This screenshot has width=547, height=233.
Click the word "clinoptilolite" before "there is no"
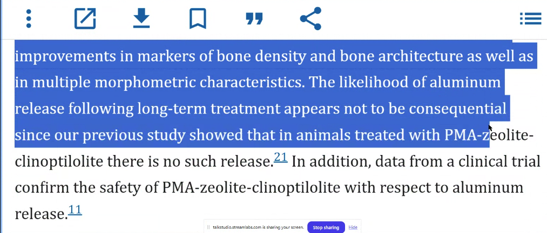pos(59,162)
